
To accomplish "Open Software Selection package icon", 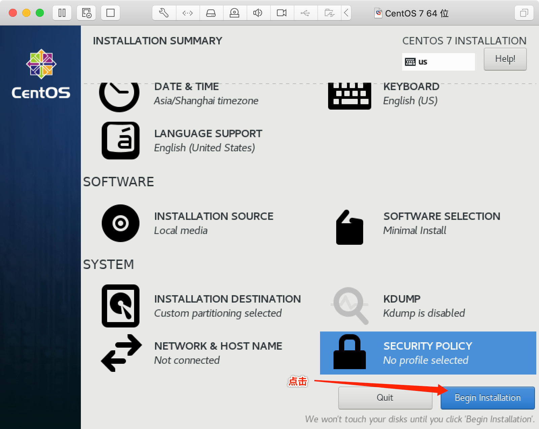I will tap(350, 227).
